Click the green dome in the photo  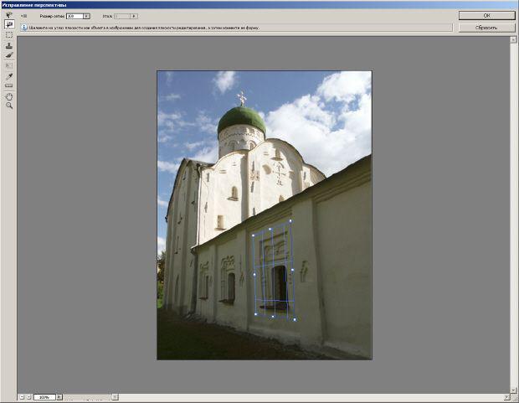pyautogui.click(x=242, y=119)
